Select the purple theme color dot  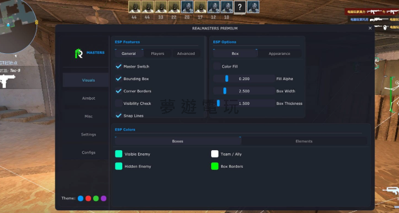pyautogui.click(x=104, y=198)
